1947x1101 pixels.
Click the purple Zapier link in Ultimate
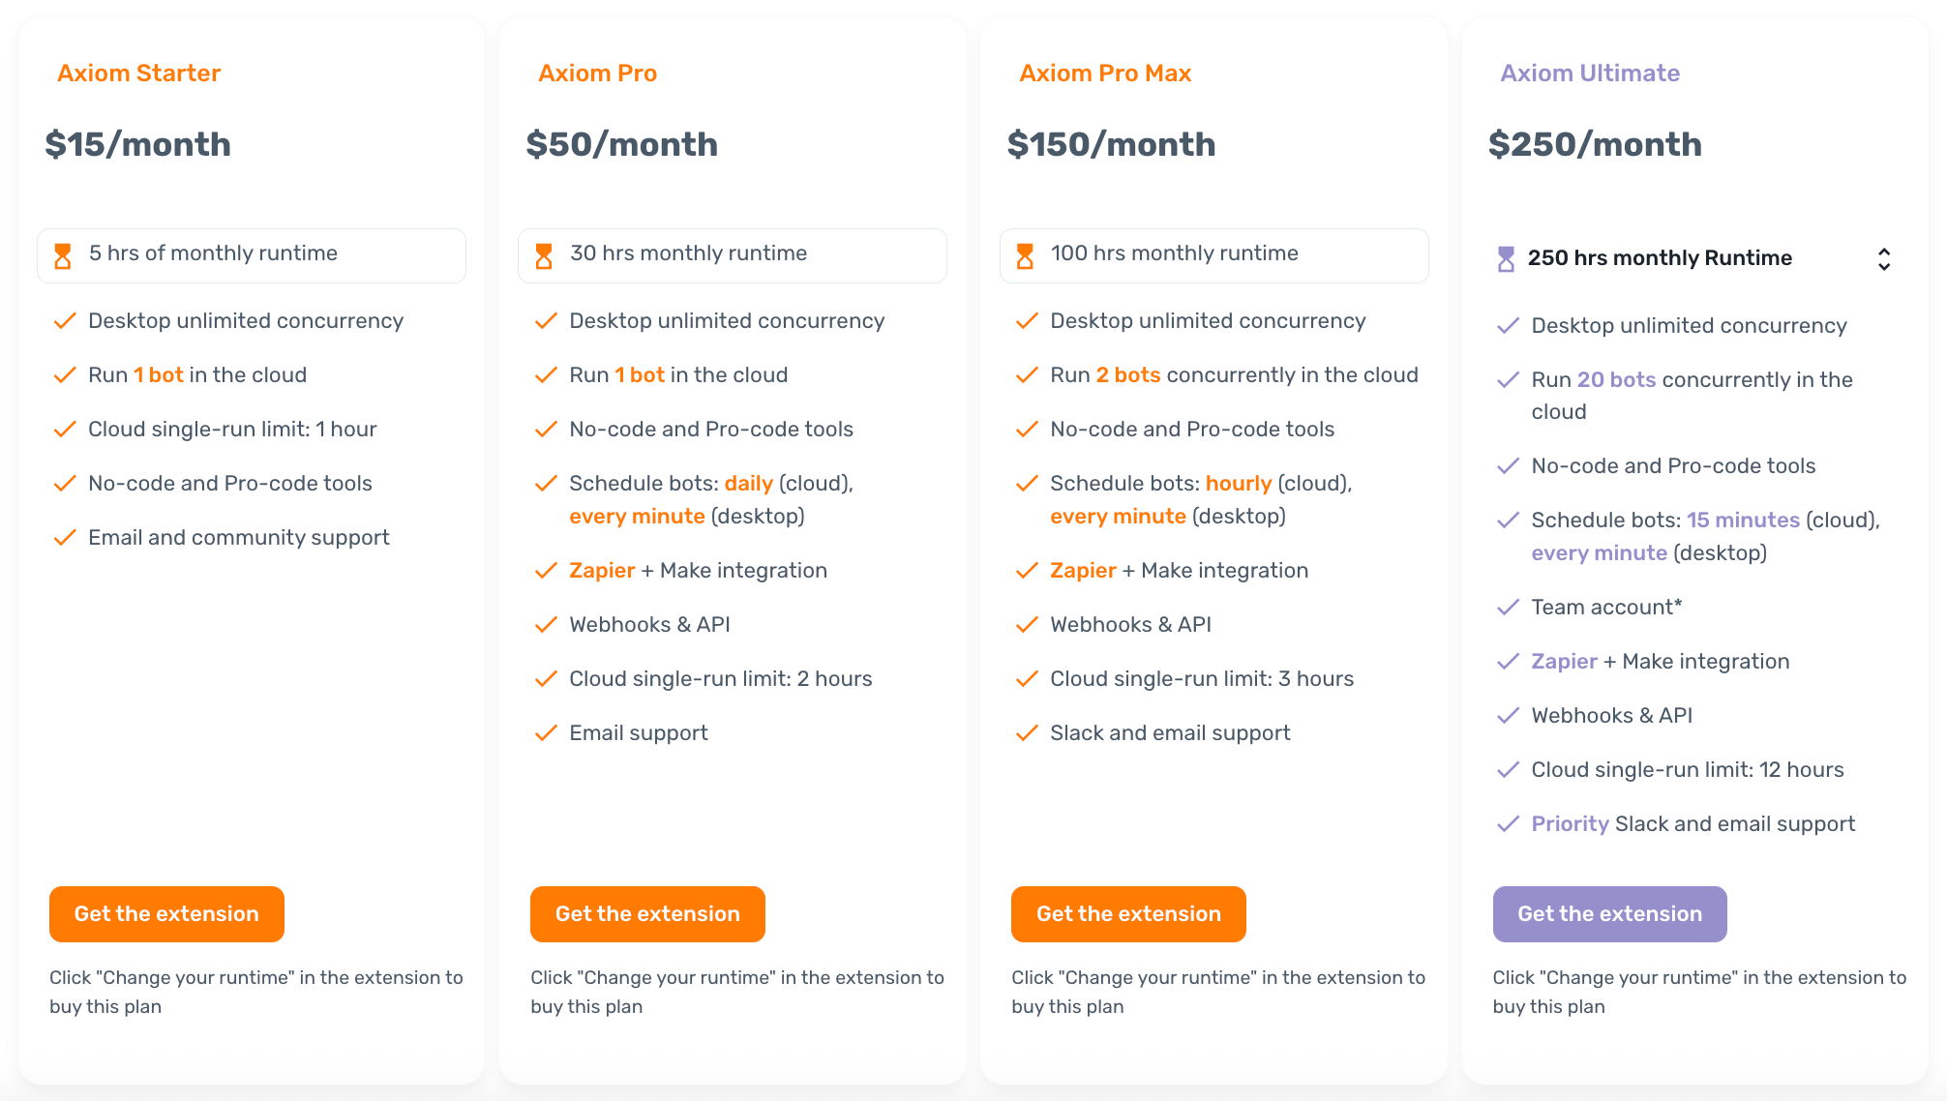pos(1564,662)
